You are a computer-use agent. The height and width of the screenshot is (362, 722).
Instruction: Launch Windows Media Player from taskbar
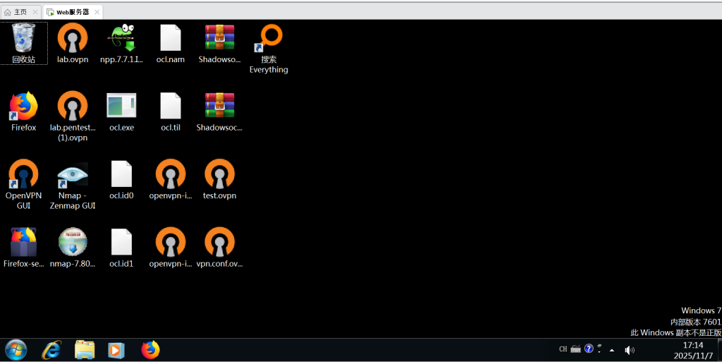(115, 349)
